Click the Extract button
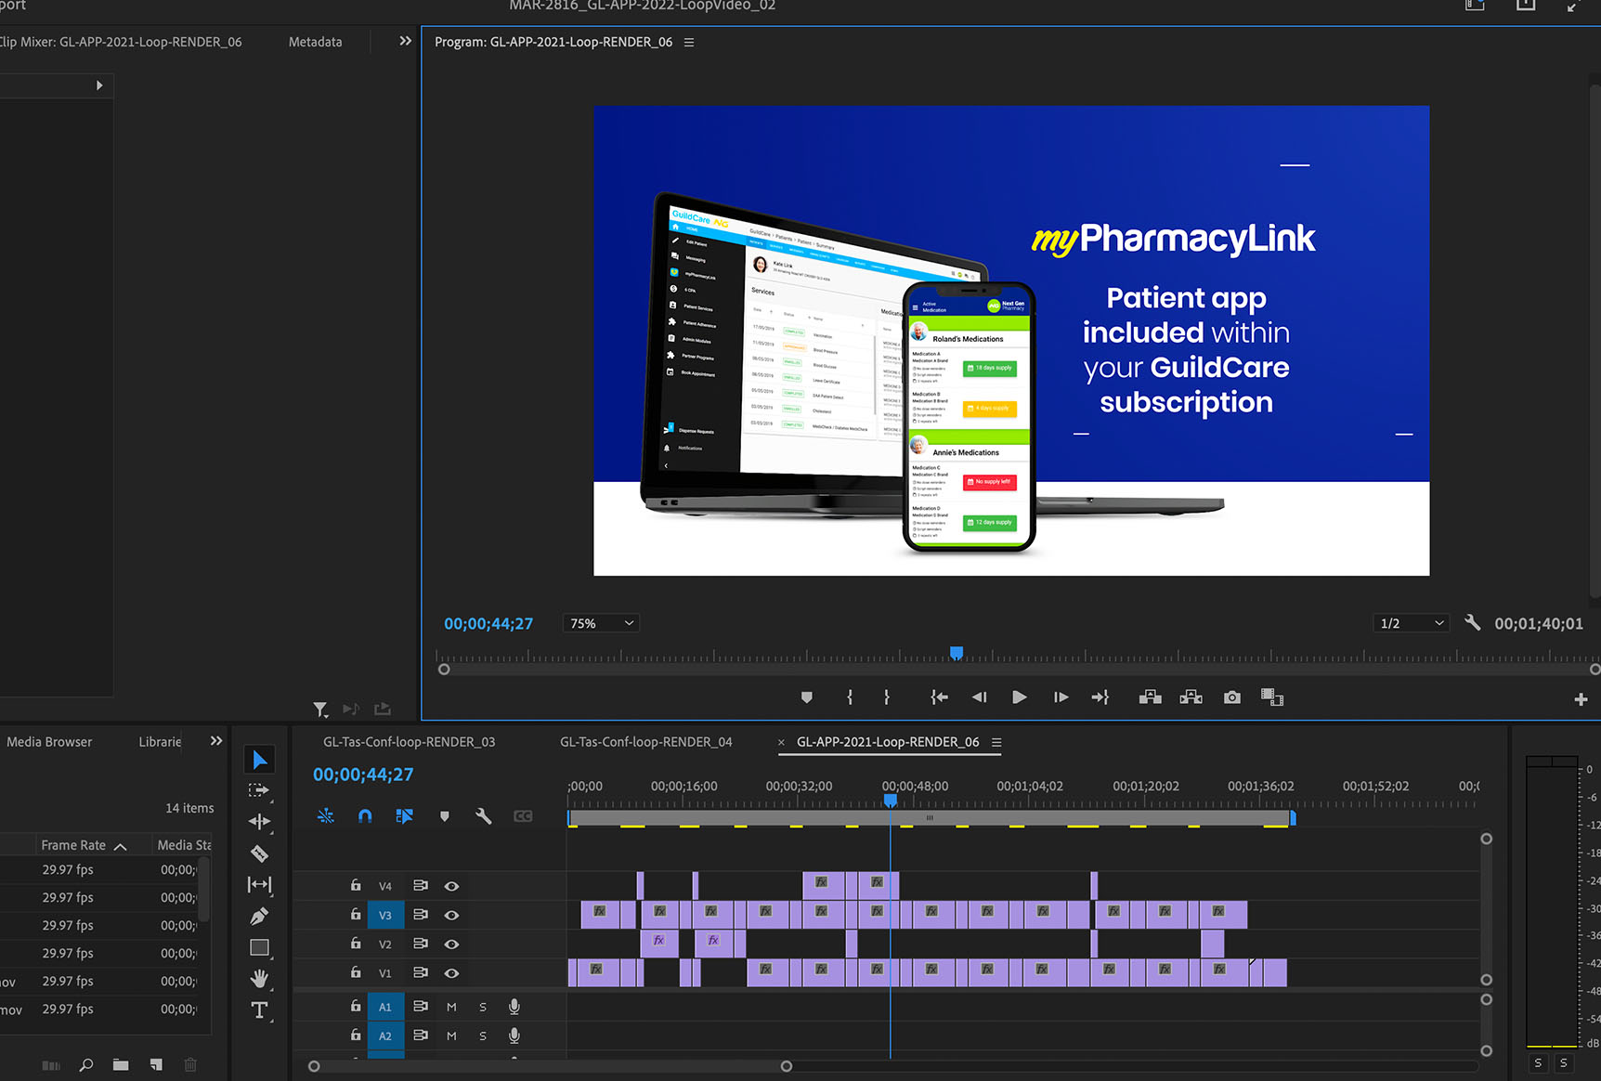The width and height of the screenshot is (1601, 1081). (1191, 697)
